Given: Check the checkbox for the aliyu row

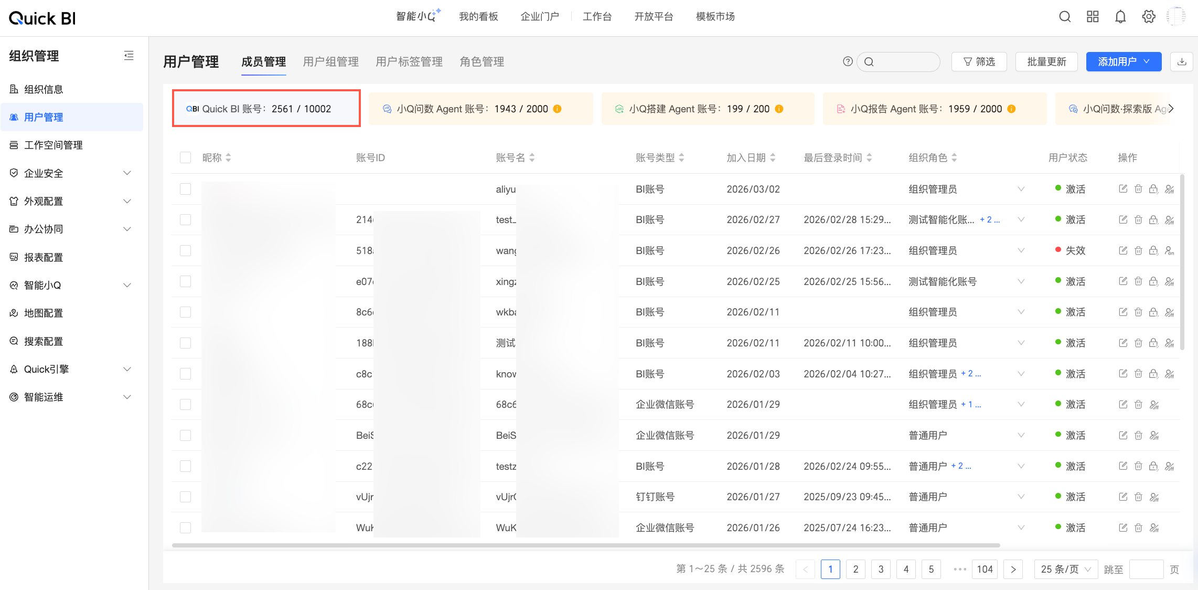Looking at the screenshot, I should (x=185, y=189).
